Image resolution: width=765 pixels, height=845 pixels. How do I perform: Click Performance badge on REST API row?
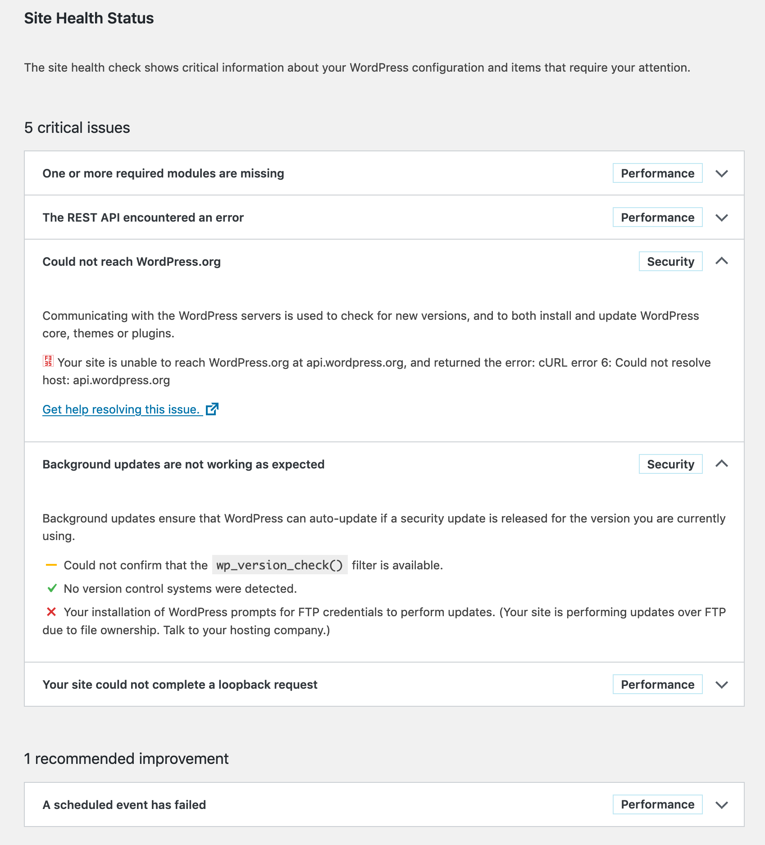657,218
